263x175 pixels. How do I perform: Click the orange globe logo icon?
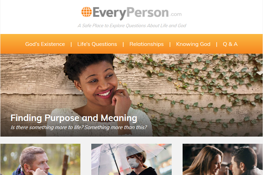(x=87, y=12)
